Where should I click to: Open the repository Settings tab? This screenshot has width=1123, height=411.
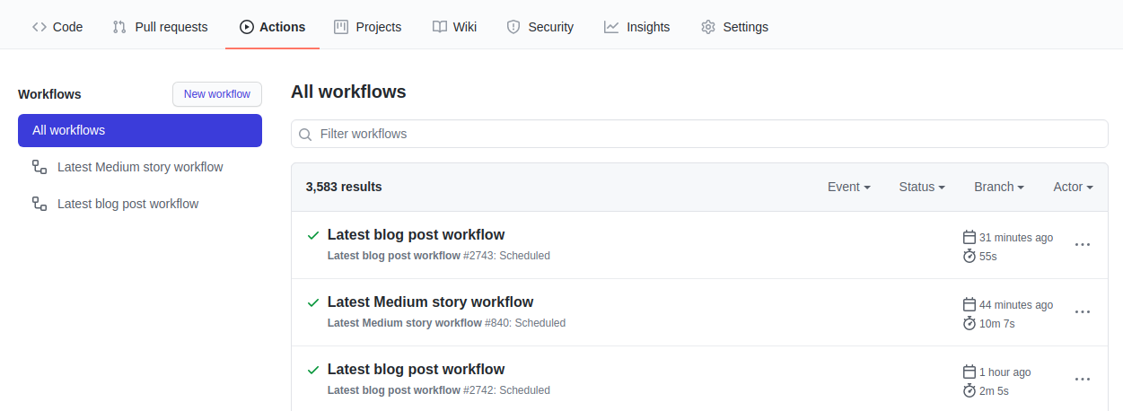(734, 27)
